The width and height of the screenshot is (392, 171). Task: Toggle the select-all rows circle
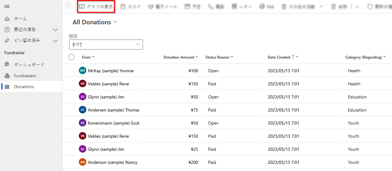[71, 57]
